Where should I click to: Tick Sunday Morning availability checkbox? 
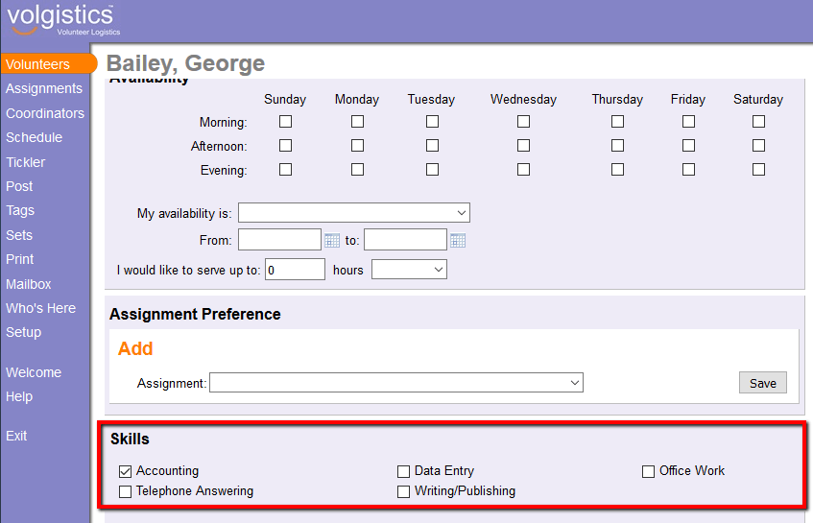[x=285, y=122]
